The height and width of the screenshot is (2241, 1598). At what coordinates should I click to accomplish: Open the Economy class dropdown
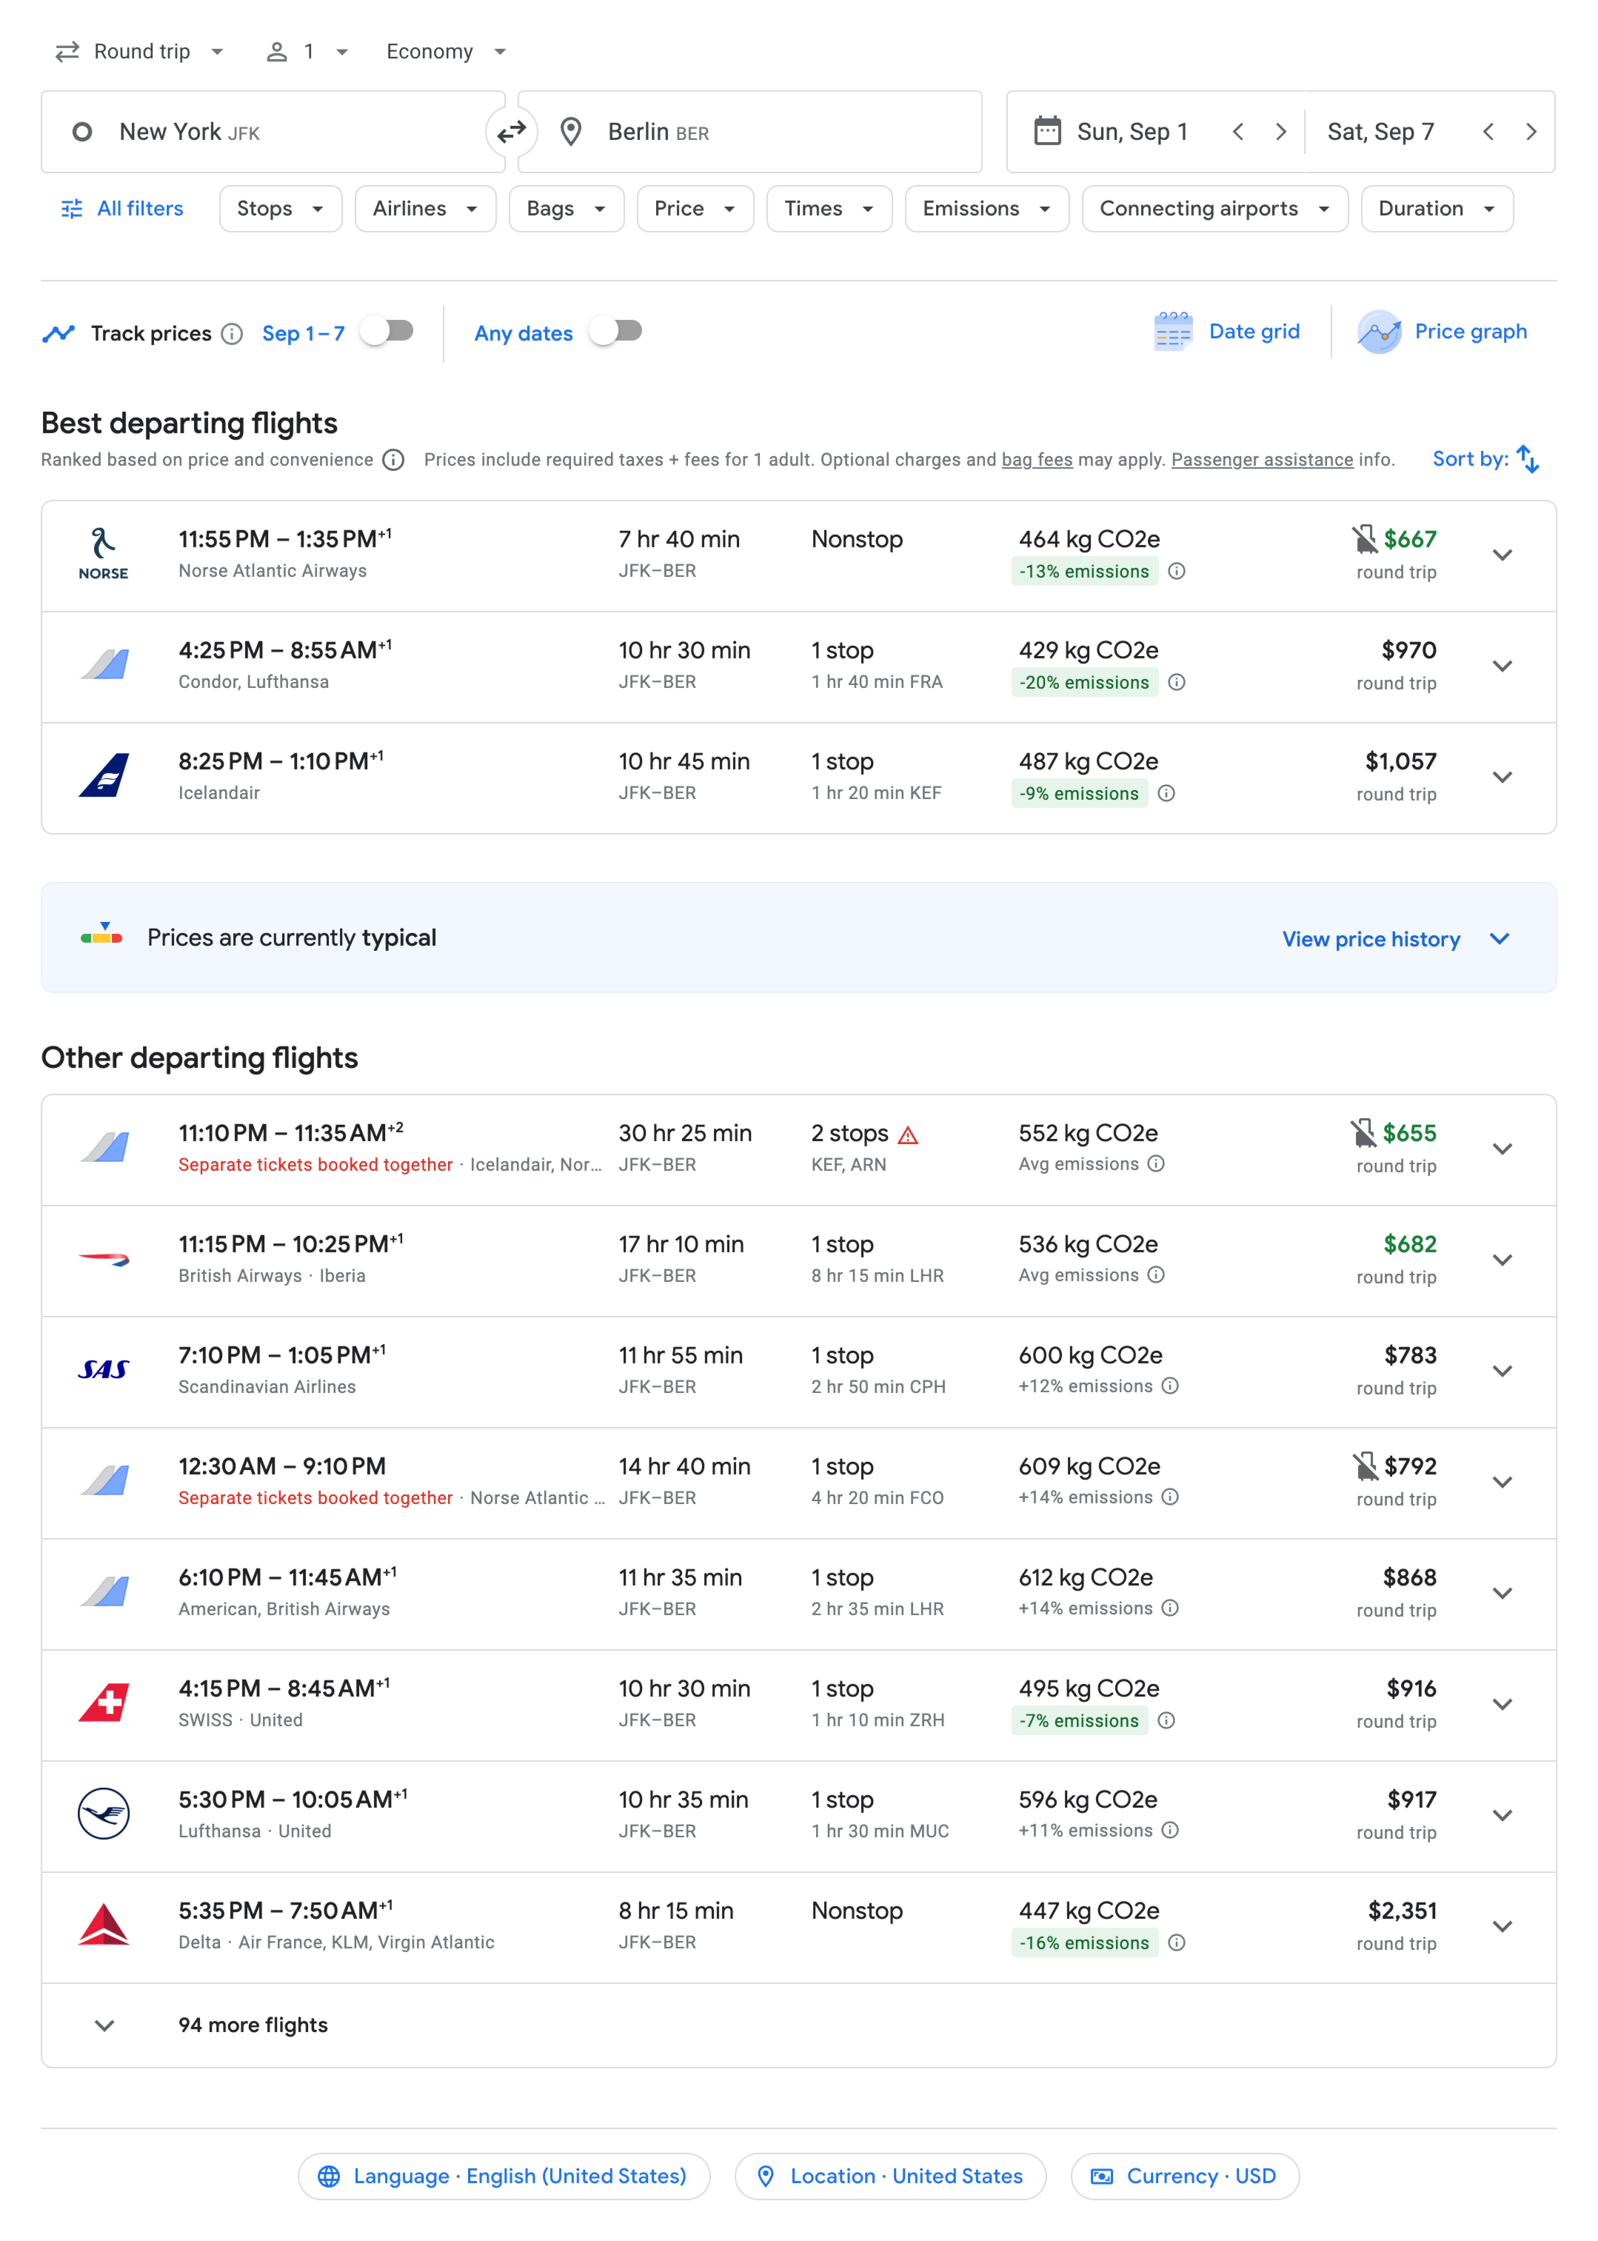(x=446, y=51)
